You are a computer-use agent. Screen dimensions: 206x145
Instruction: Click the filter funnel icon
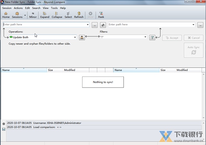pyautogui.click(x=152, y=37)
